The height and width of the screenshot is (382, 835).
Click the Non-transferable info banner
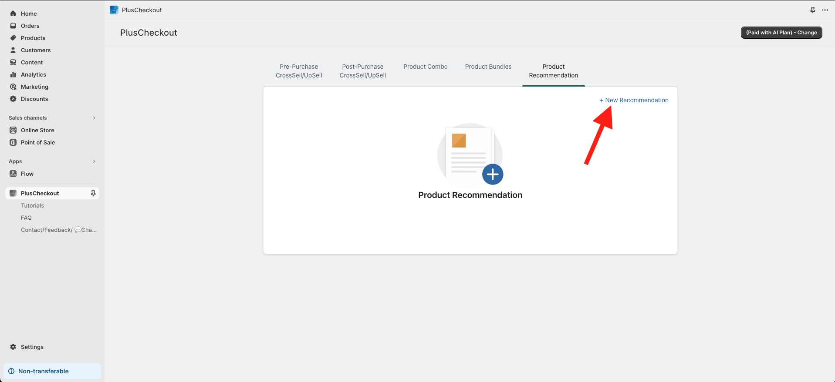pyautogui.click(x=52, y=371)
